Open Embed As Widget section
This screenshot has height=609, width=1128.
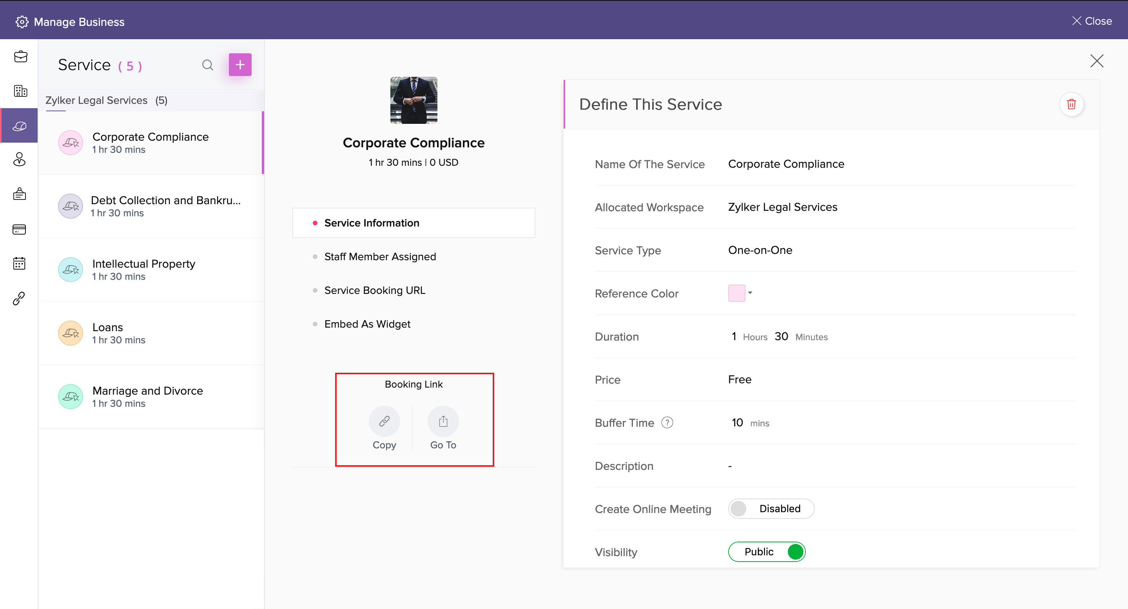(367, 324)
